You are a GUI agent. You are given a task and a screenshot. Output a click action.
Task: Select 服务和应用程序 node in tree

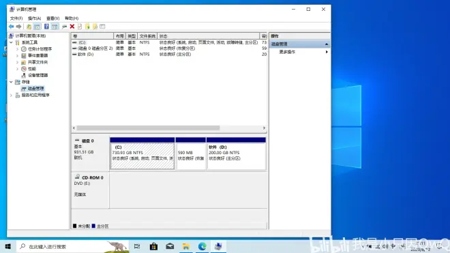(35, 95)
